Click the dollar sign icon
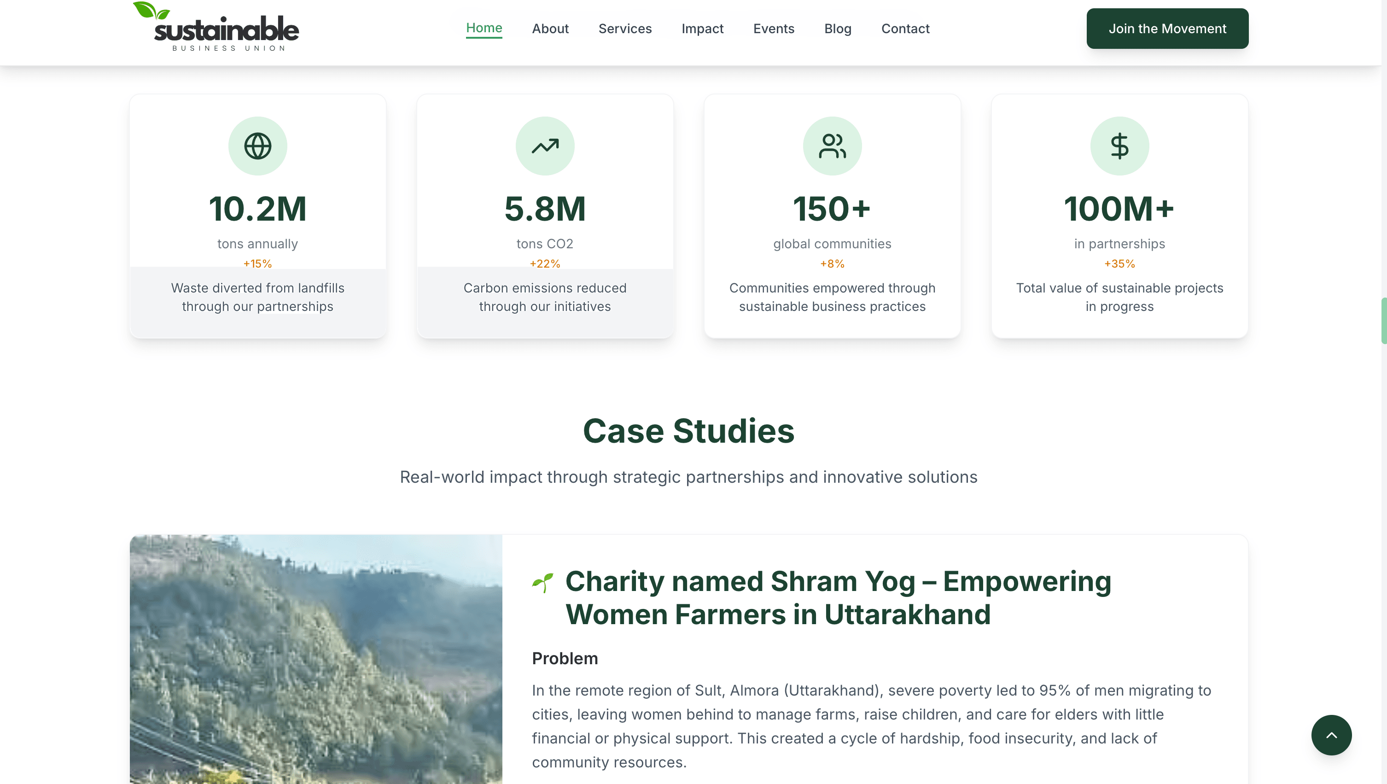This screenshot has height=784, width=1387. (x=1119, y=146)
